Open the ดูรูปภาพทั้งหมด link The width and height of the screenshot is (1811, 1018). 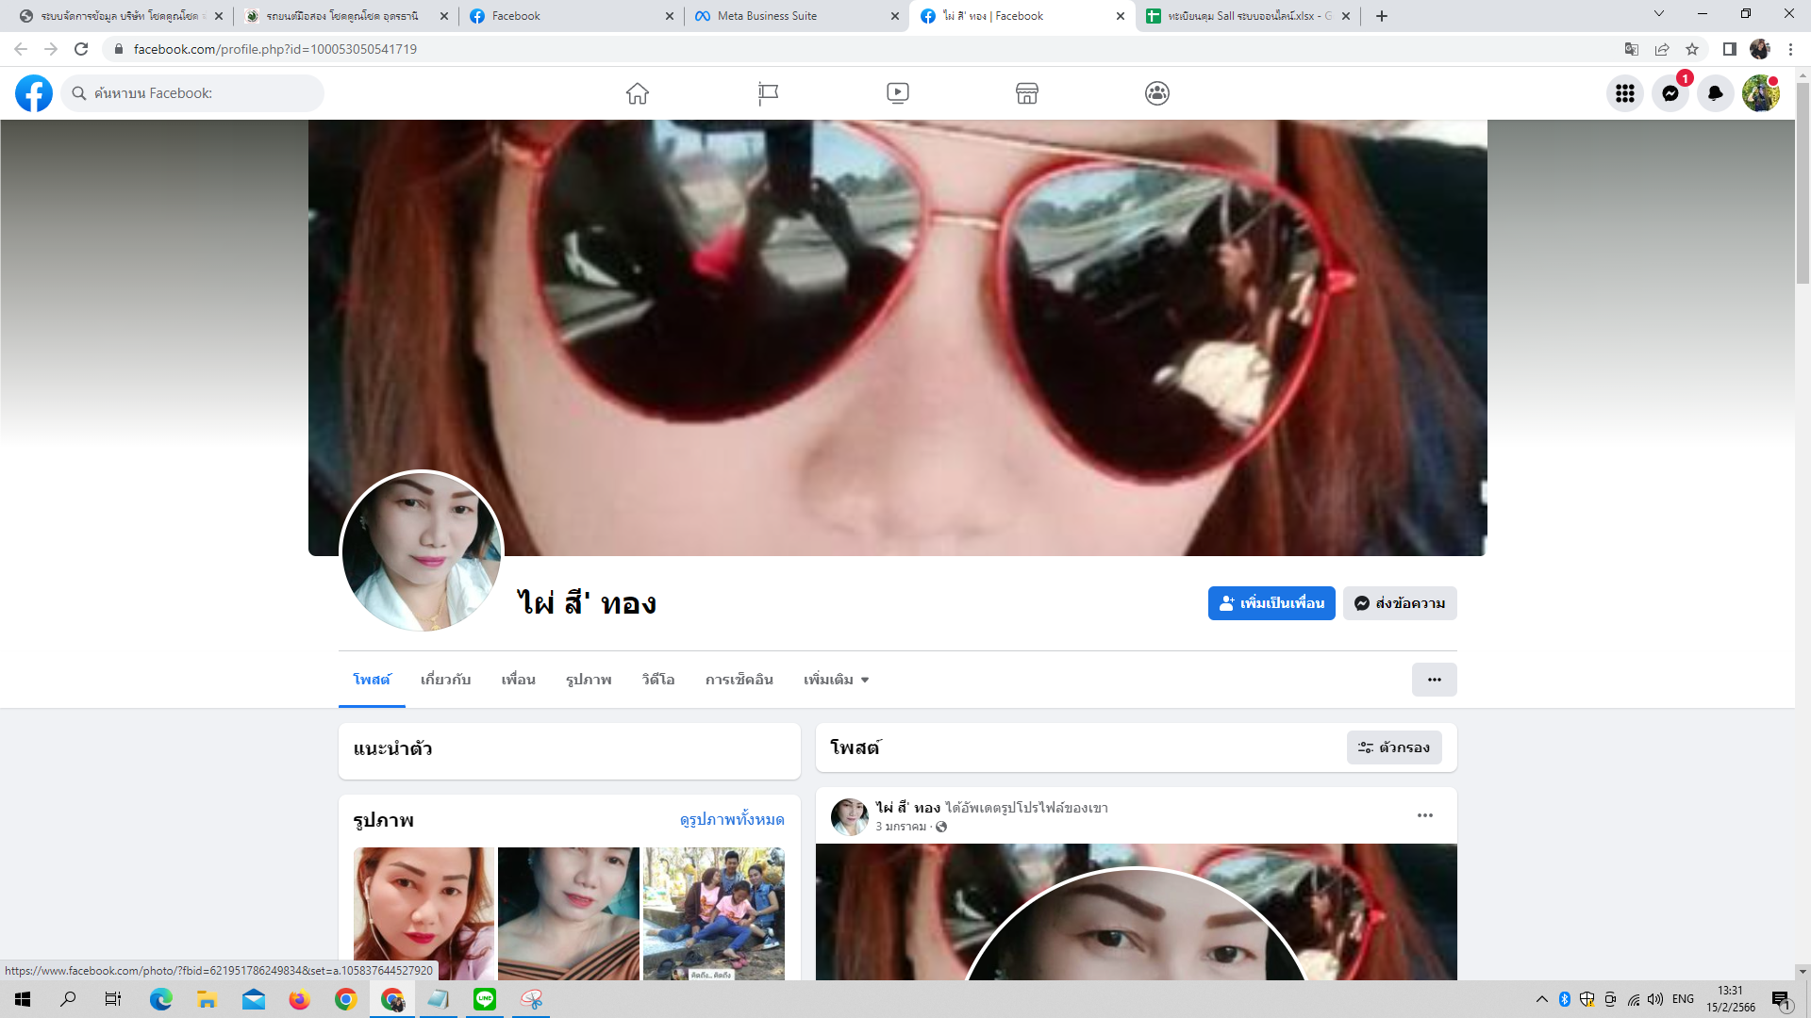click(x=732, y=820)
